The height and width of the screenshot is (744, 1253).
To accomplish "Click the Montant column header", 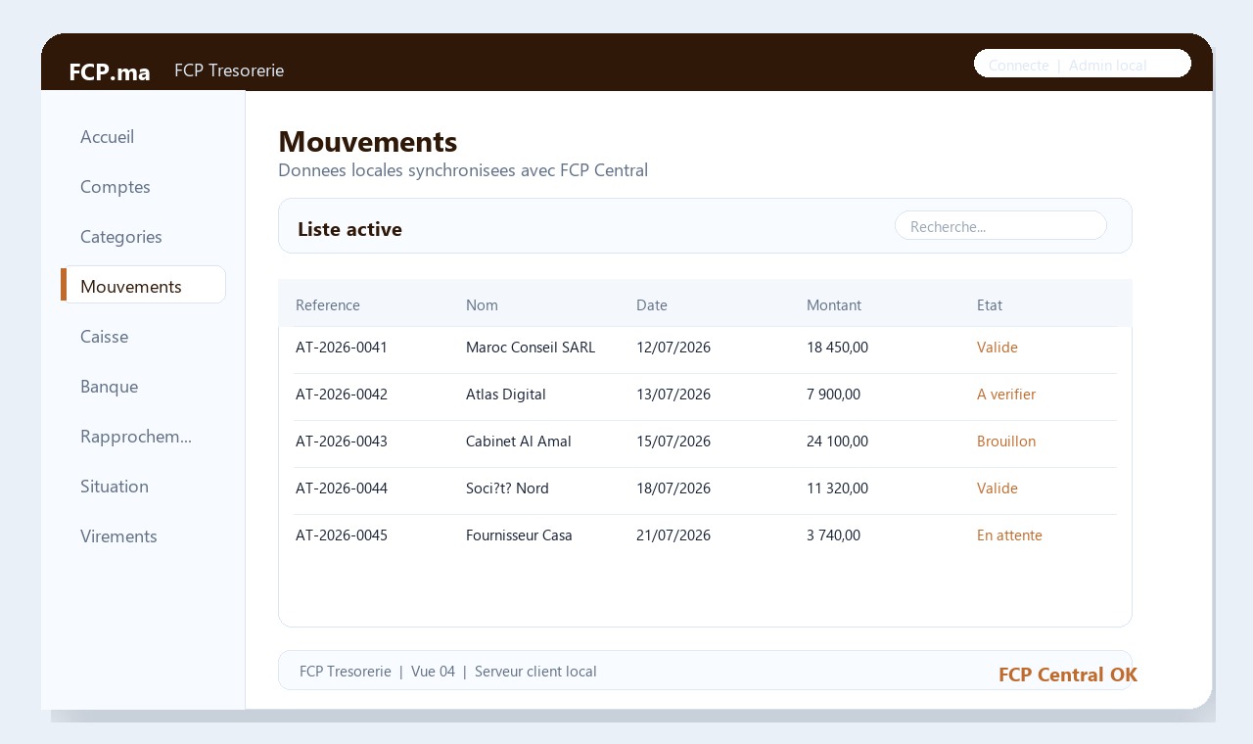I will (834, 305).
